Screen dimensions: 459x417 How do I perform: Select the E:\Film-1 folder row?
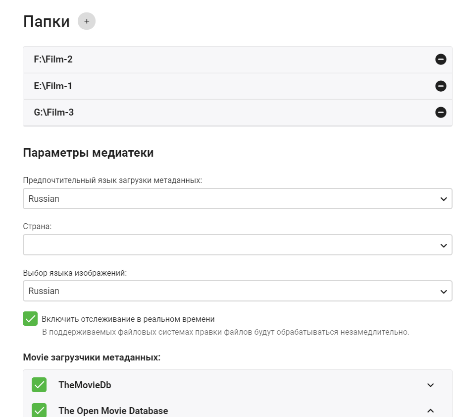coord(53,86)
